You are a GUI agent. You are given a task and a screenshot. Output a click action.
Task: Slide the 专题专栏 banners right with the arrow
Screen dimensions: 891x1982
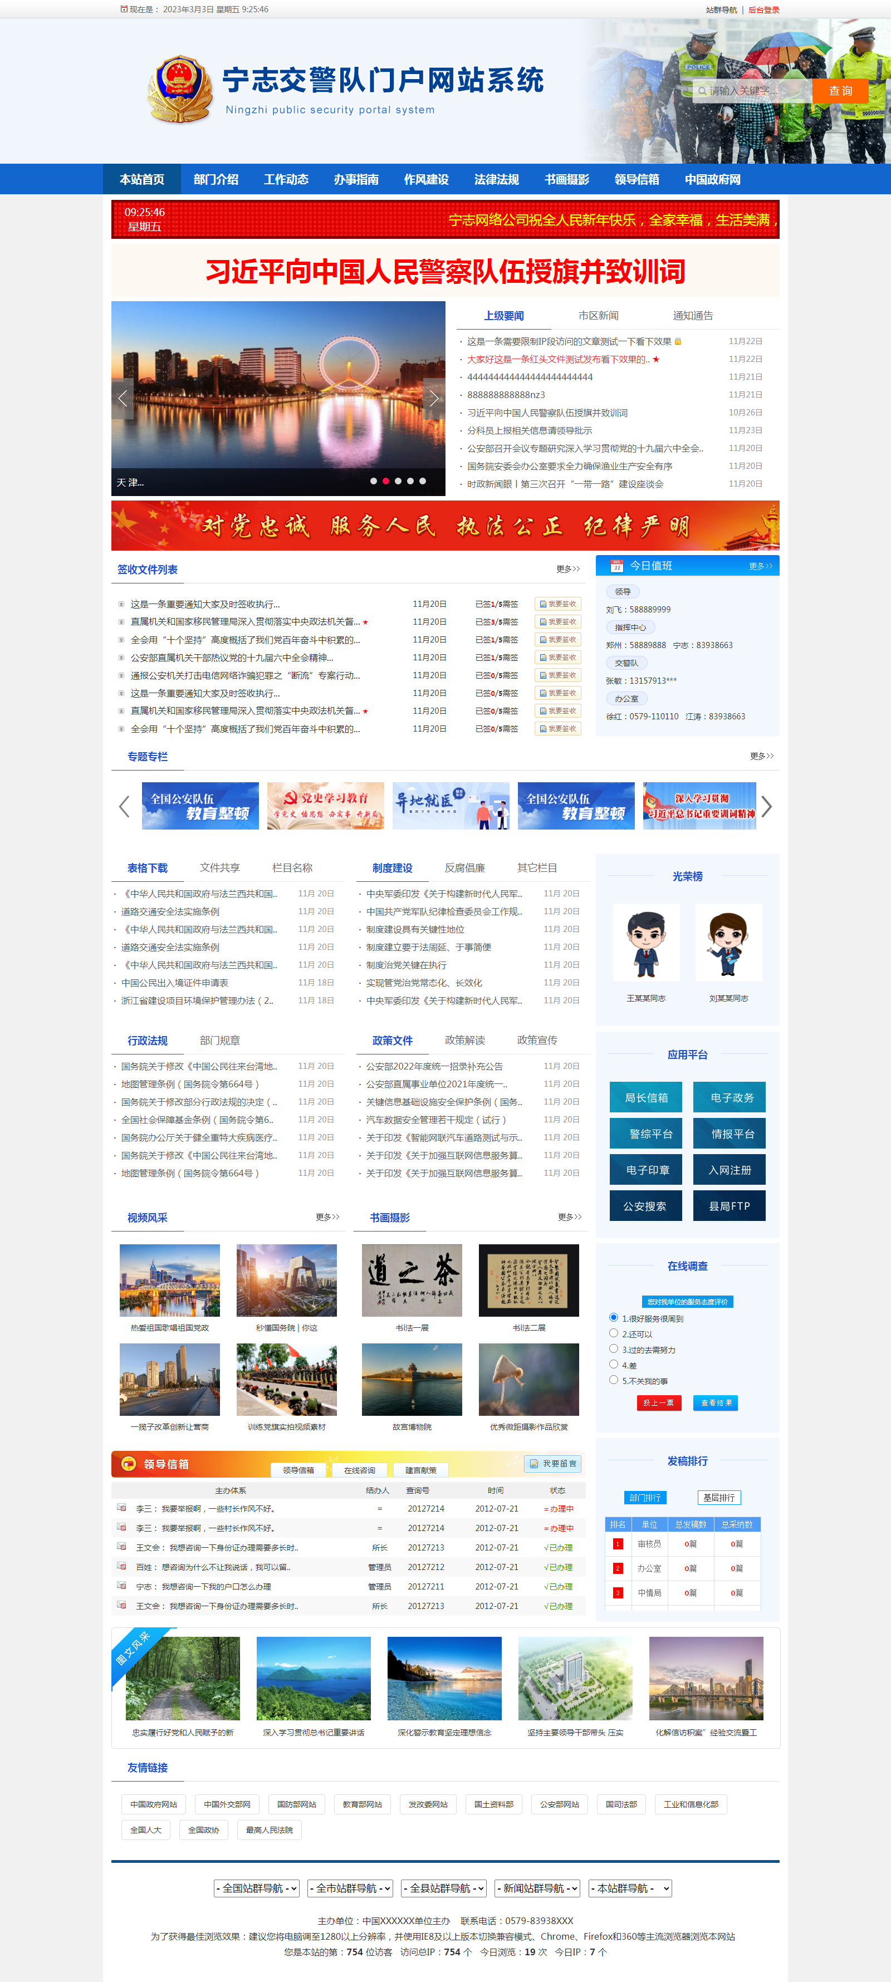point(766,806)
